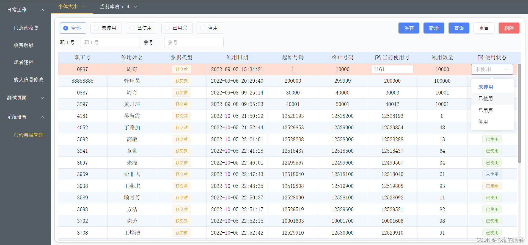Click employee number 88888888 cell
The image size is (528, 245).
tap(82, 81)
